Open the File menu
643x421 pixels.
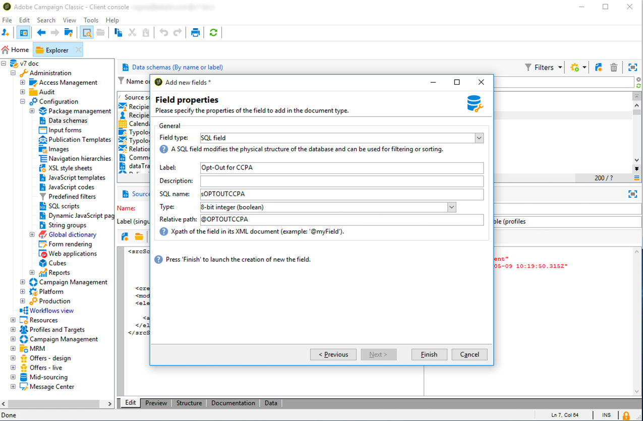click(7, 20)
